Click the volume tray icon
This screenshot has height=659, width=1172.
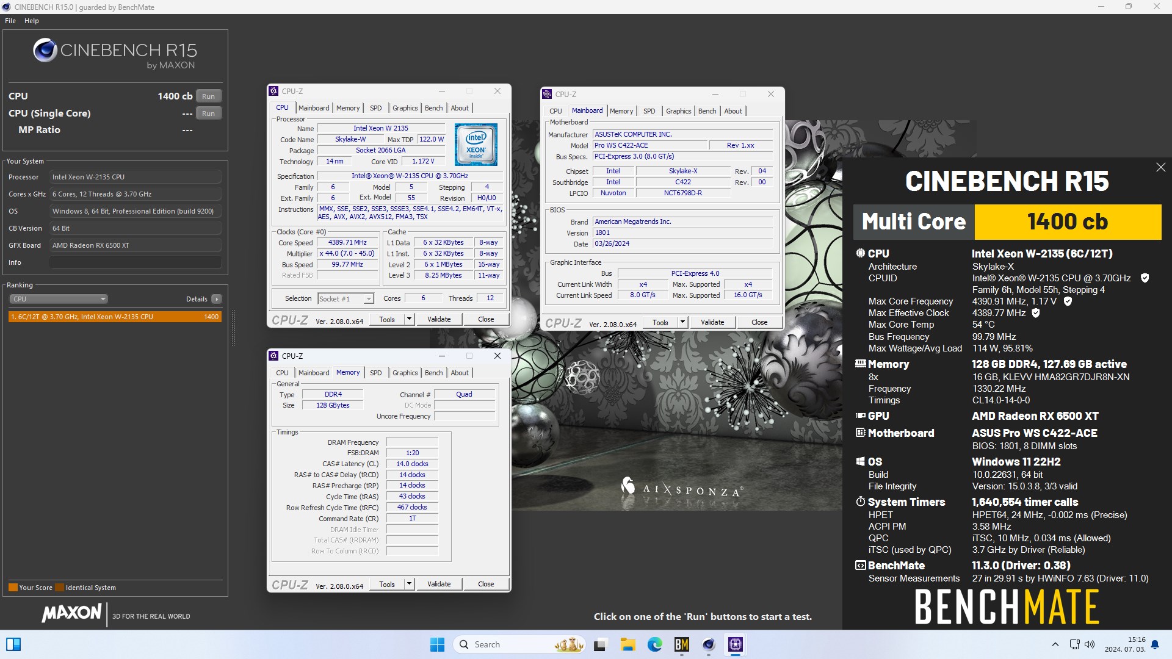tap(1090, 644)
